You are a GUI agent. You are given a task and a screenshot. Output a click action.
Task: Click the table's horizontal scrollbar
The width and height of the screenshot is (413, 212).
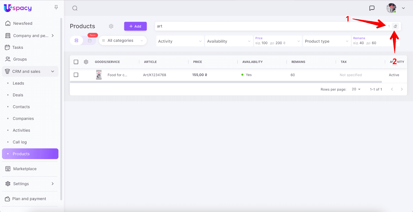click(226, 82)
